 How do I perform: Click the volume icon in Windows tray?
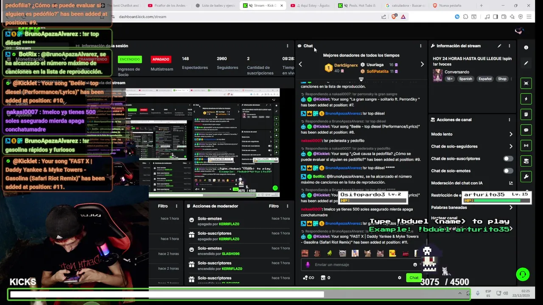point(505,293)
